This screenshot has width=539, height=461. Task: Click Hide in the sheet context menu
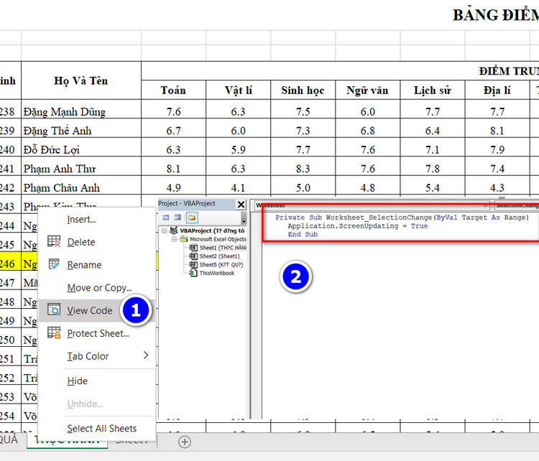coord(77,381)
